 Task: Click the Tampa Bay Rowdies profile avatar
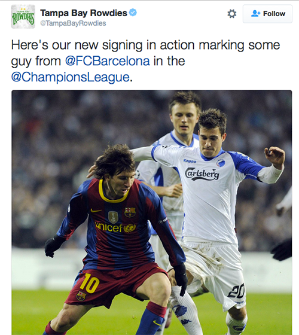coord(23,17)
